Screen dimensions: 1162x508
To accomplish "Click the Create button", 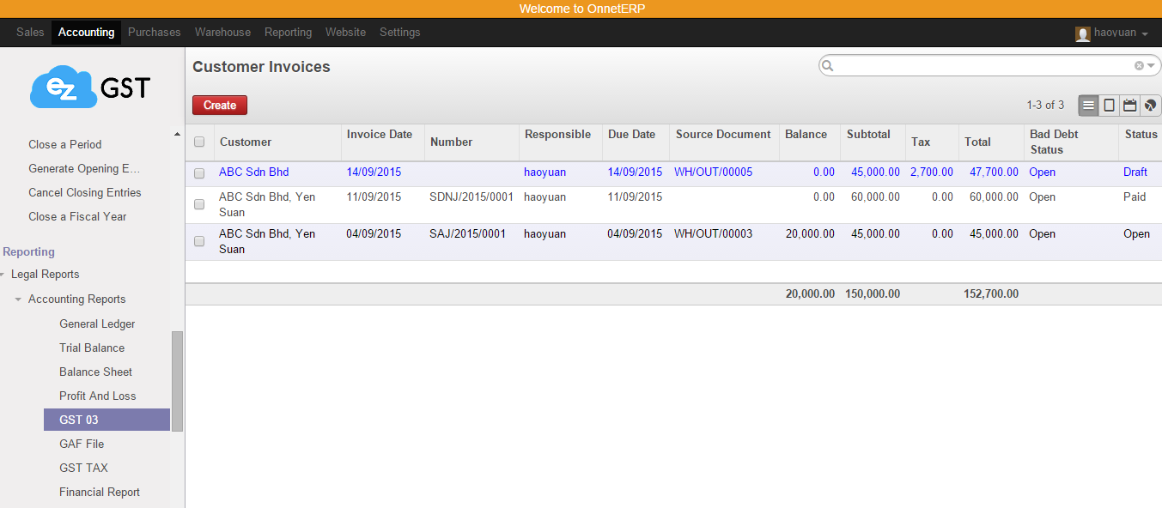I will pyautogui.click(x=219, y=105).
